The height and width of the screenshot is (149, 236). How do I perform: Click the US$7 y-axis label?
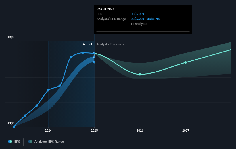click(x=11, y=37)
